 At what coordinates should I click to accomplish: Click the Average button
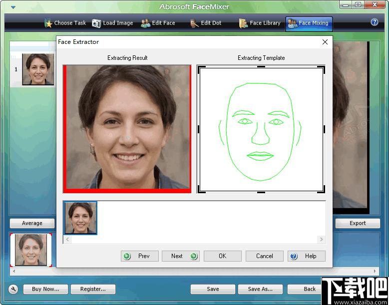32,223
